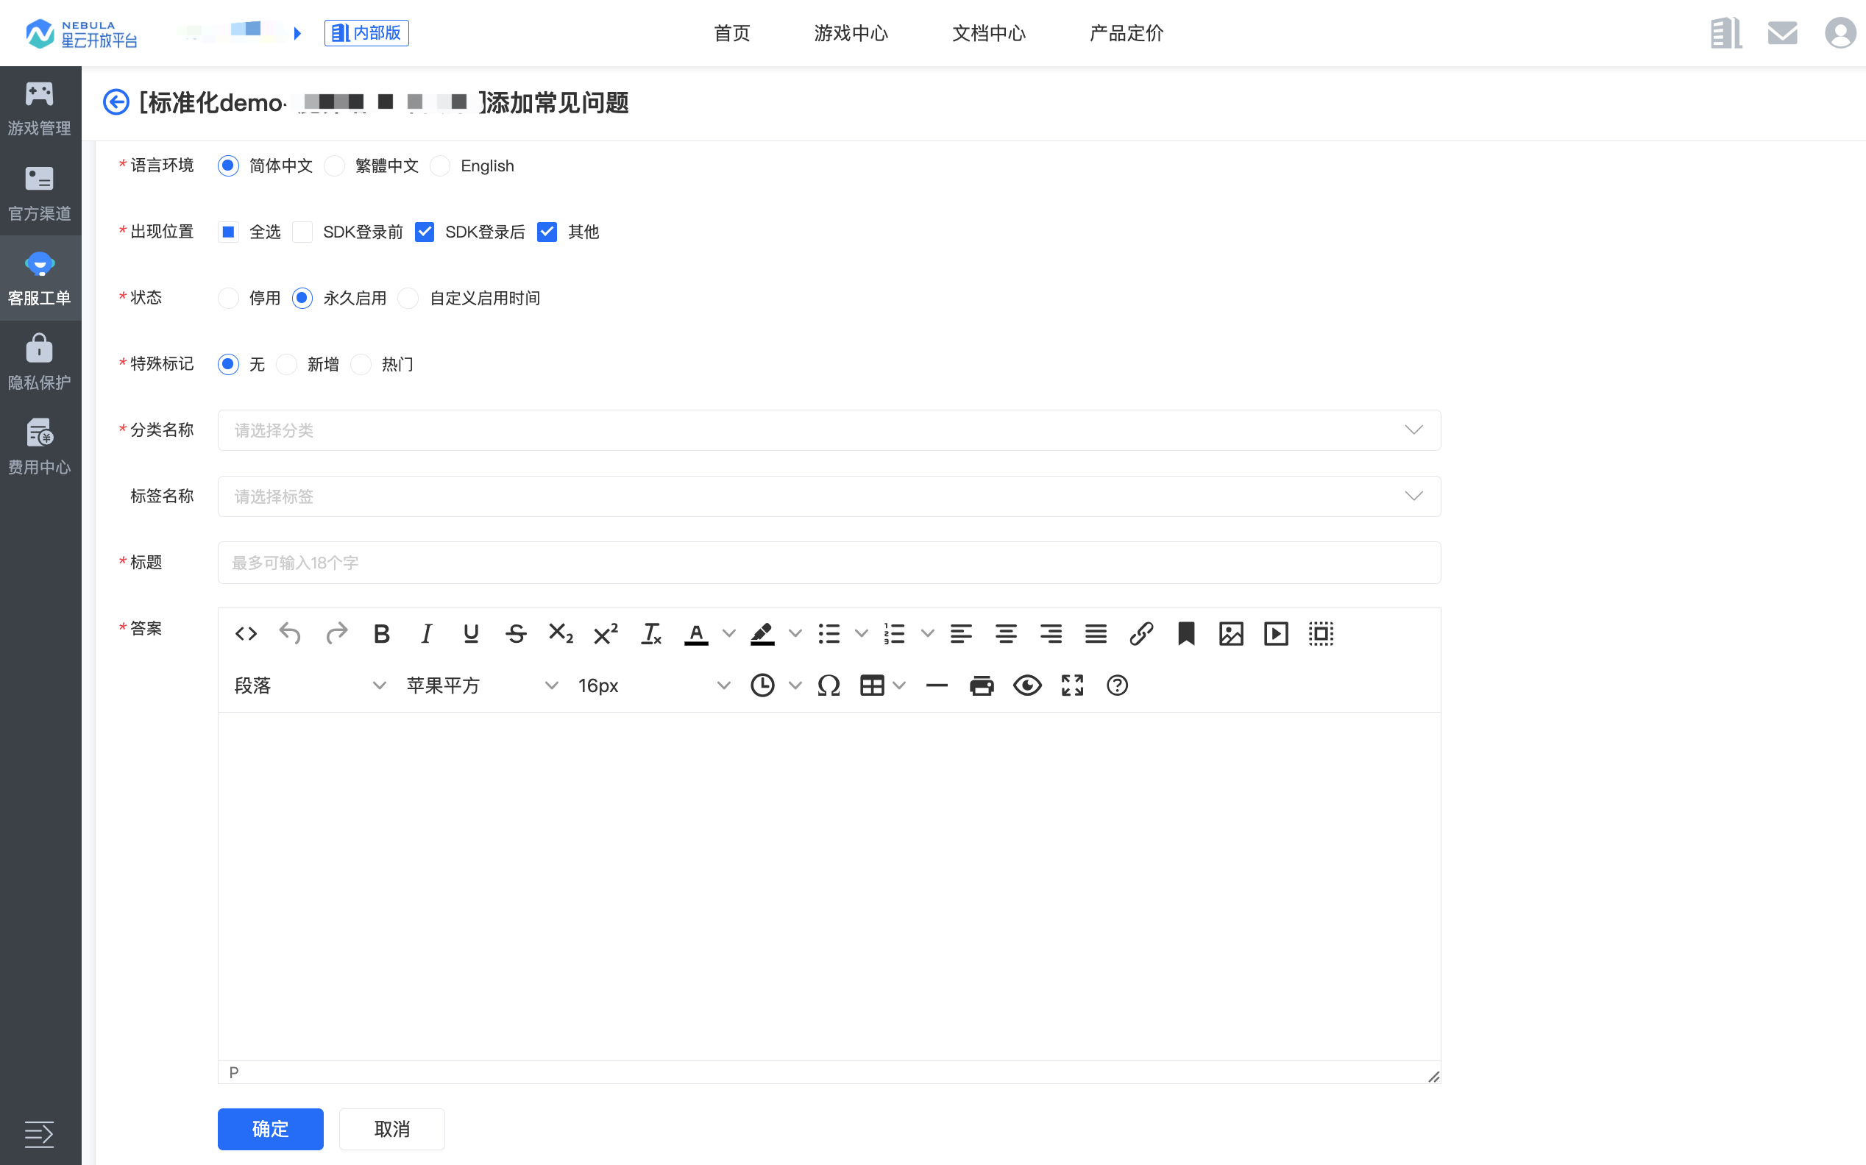The width and height of the screenshot is (1866, 1165).
Task: Open 产品定价 navigation item
Action: pos(1126,33)
